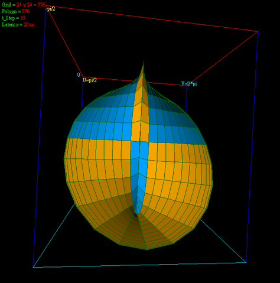280x283 pixels.
Task: Click the 'U=pi/2' axis label
Action: [90, 80]
